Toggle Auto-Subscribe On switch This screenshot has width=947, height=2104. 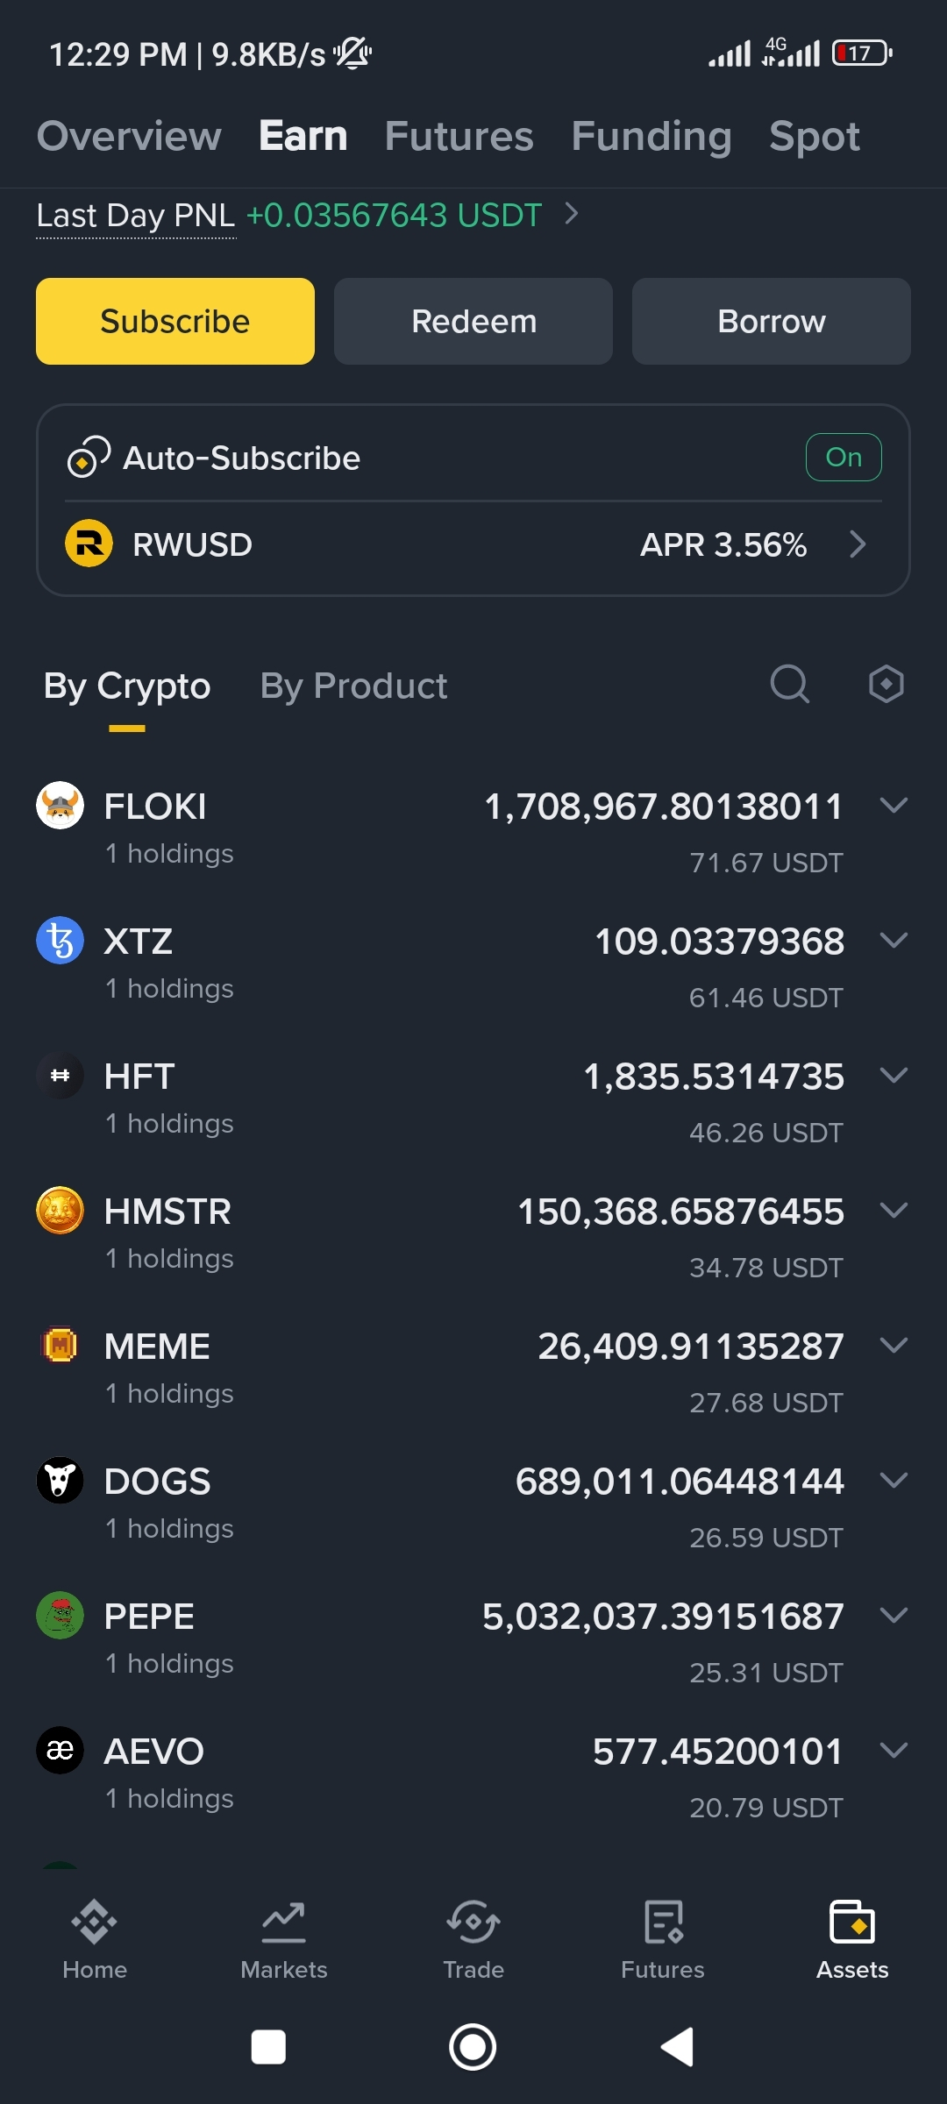844,457
